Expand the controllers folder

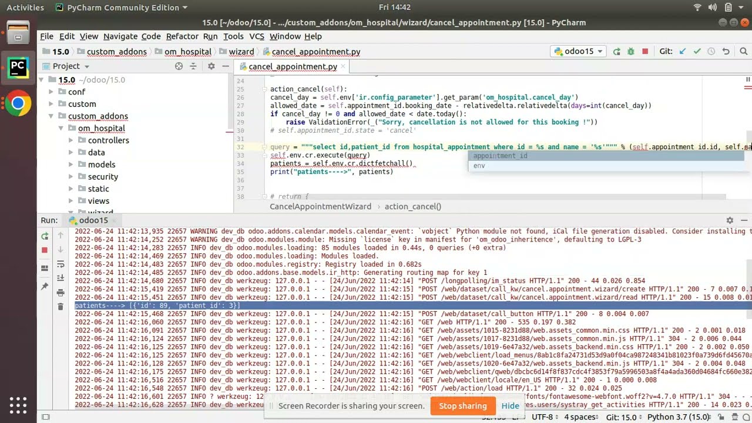coord(71,140)
